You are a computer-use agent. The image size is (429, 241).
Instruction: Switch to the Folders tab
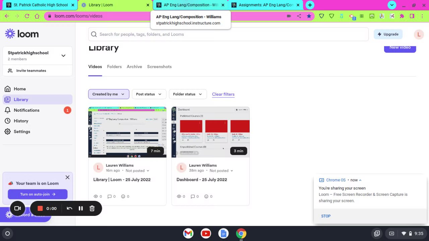pyautogui.click(x=114, y=67)
